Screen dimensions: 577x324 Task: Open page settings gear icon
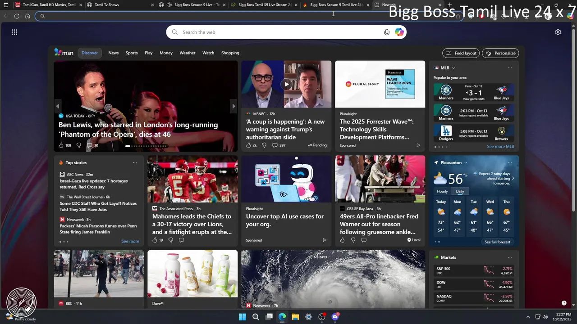pyautogui.click(x=558, y=32)
